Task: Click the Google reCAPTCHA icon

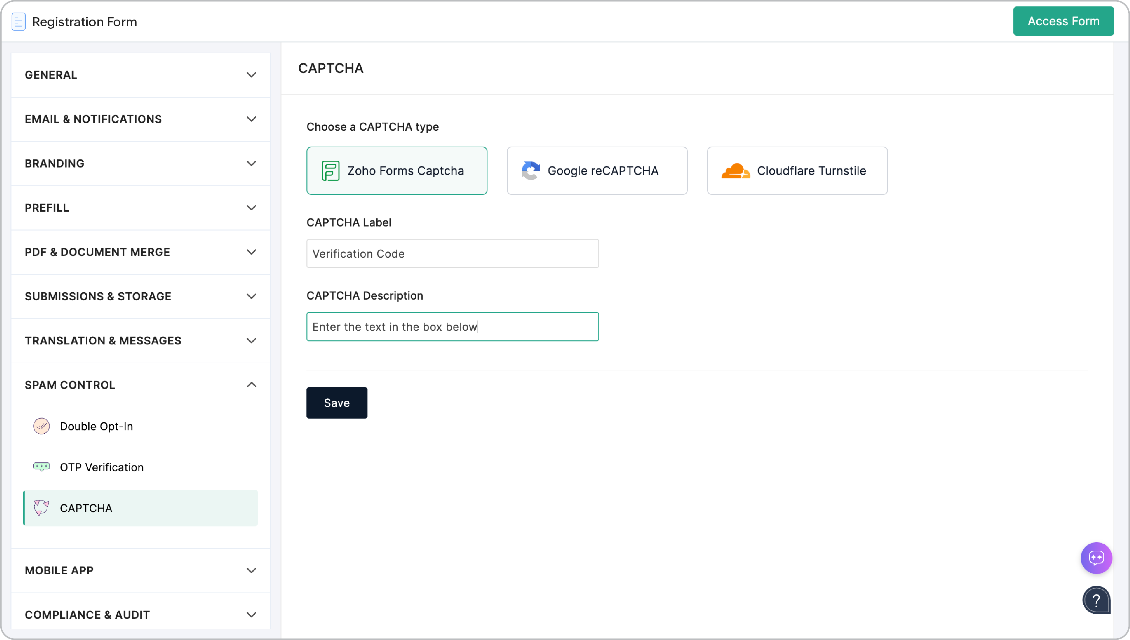Action: click(531, 171)
